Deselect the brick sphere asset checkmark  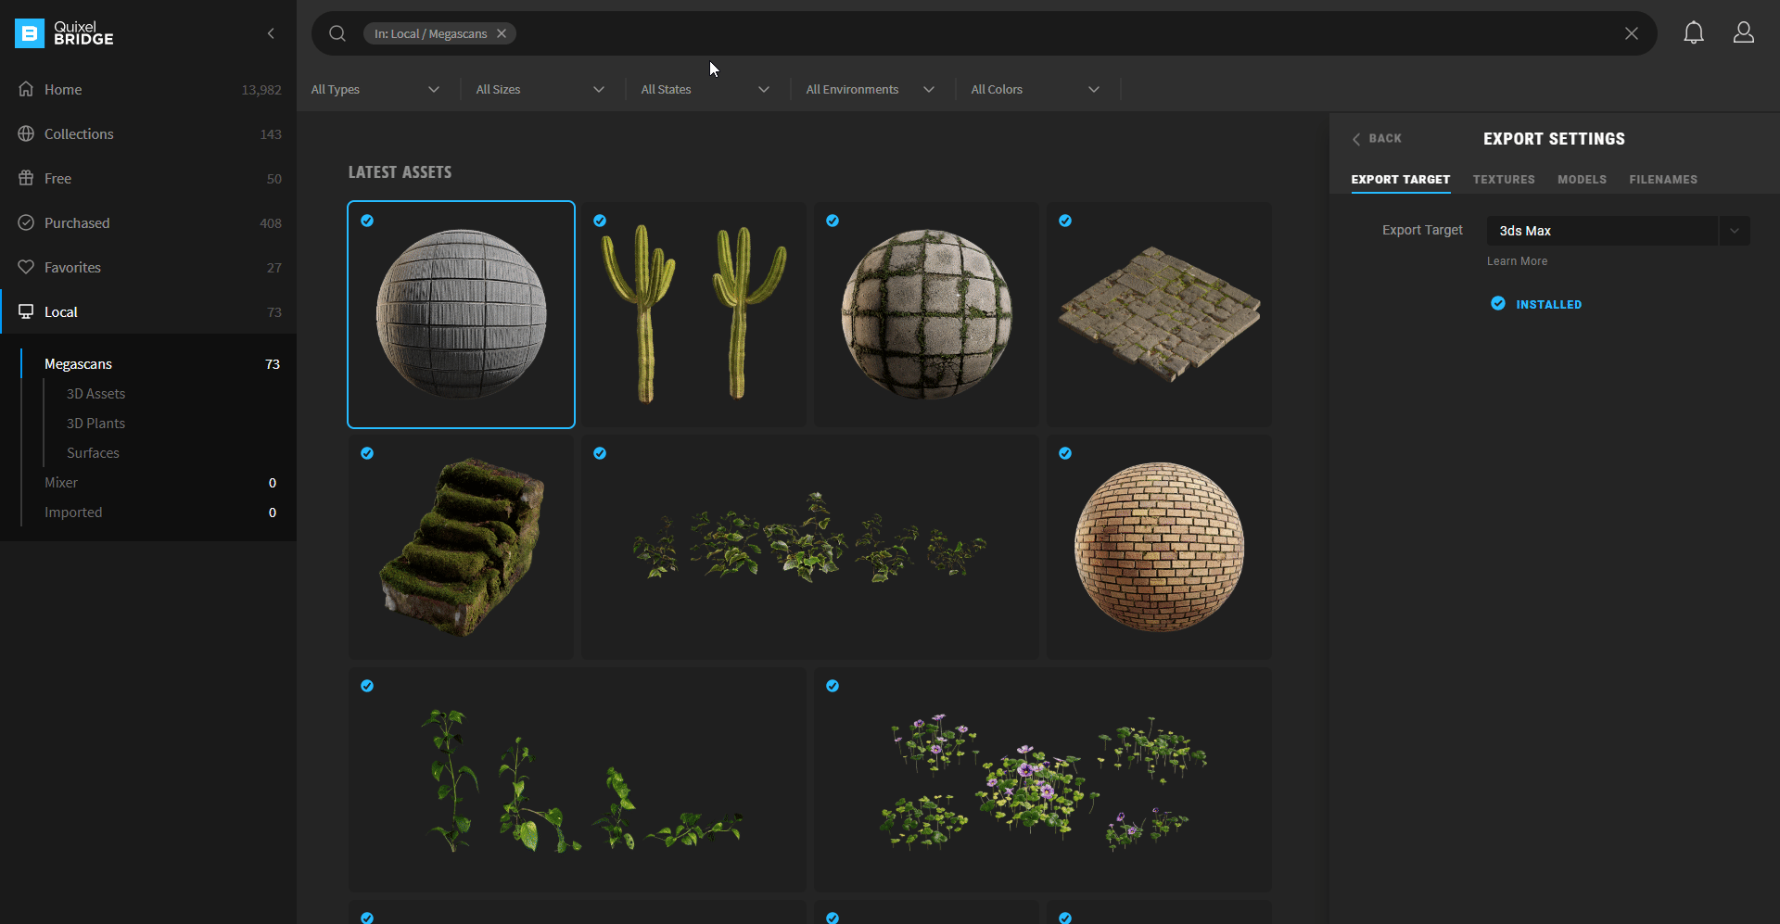point(1064,453)
